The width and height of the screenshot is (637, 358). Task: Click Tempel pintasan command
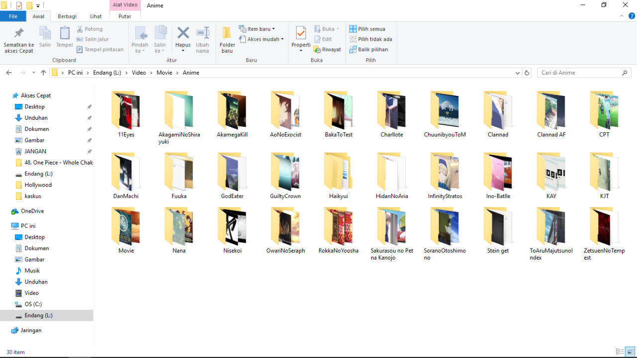pyautogui.click(x=100, y=49)
